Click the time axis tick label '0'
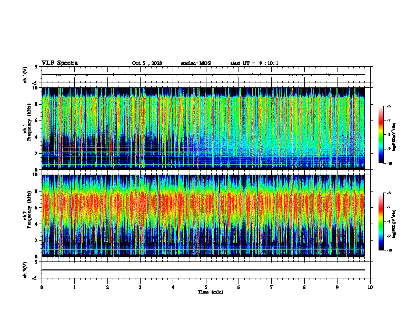 (x=42, y=287)
